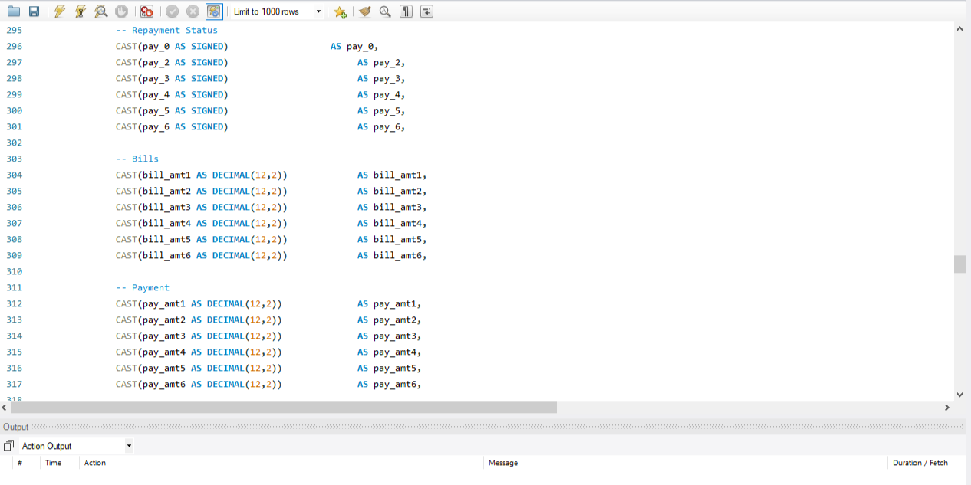Click the '-- Payment' comment line
This screenshot has height=485, width=971.
(143, 288)
